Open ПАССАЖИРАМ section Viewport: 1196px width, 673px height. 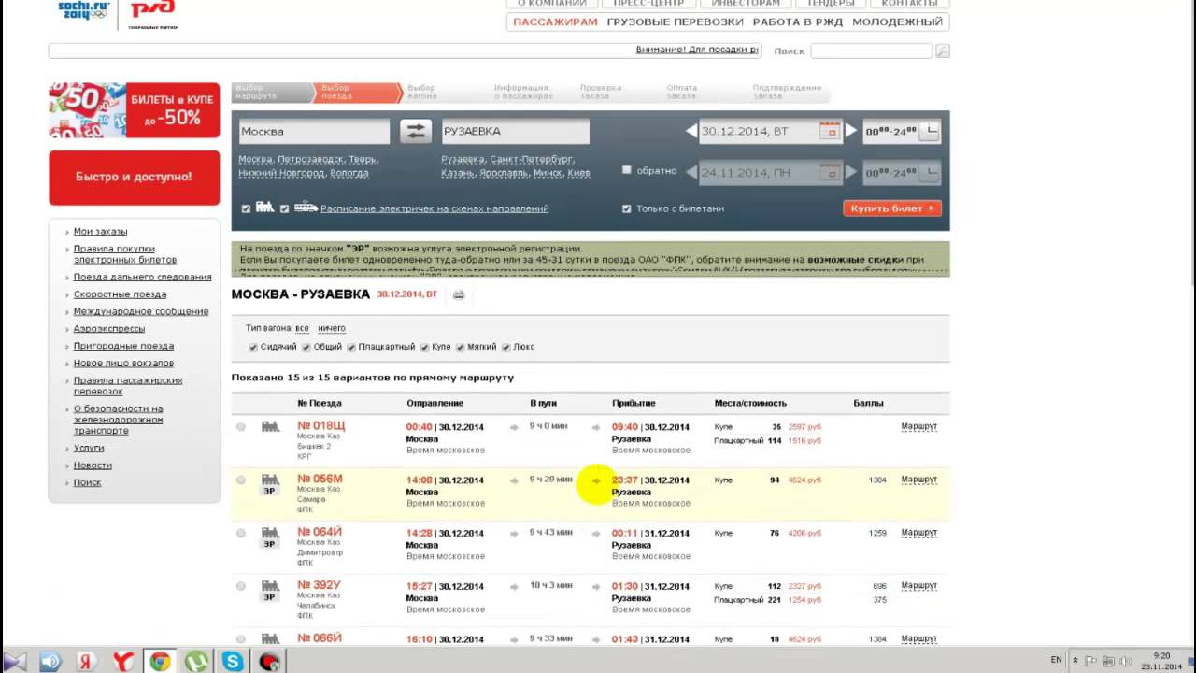555,21
